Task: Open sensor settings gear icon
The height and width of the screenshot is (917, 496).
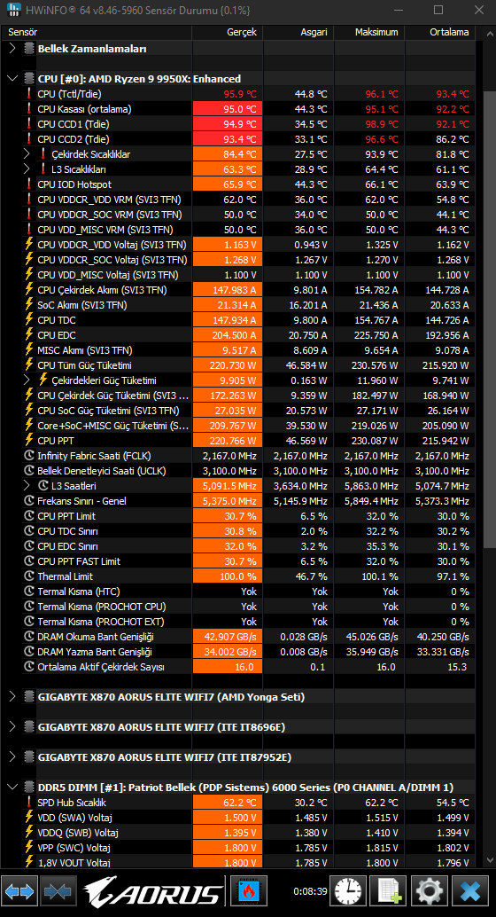Action: coord(430,890)
